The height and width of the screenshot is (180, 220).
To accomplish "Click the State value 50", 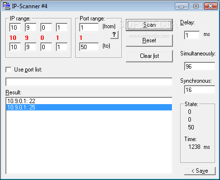I will pos(191,127).
